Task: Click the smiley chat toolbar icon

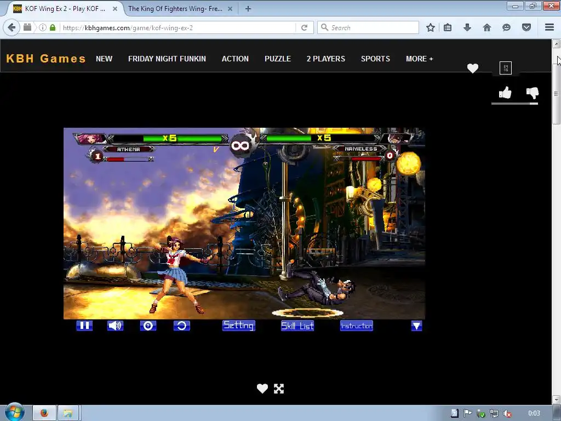Action: (x=506, y=27)
